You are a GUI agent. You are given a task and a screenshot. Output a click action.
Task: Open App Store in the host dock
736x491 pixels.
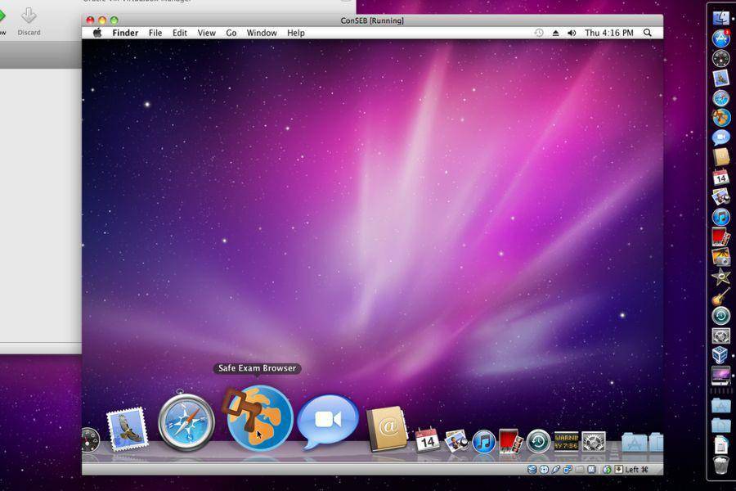tap(721, 38)
